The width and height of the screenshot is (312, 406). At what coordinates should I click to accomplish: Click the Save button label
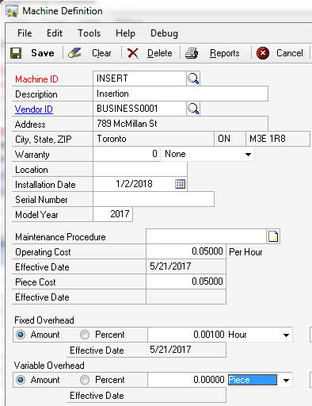[43, 53]
